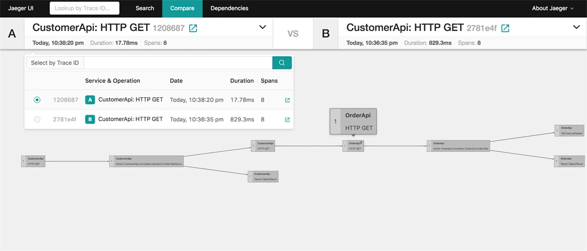The height and width of the screenshot is (251, 587).
Task: Switch to the Search tab
Action: click(145, 8)
